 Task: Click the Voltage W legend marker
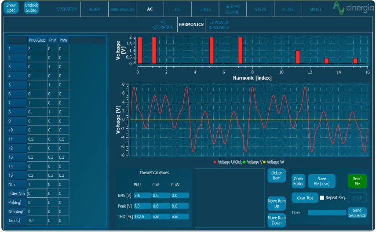point(264,162)
